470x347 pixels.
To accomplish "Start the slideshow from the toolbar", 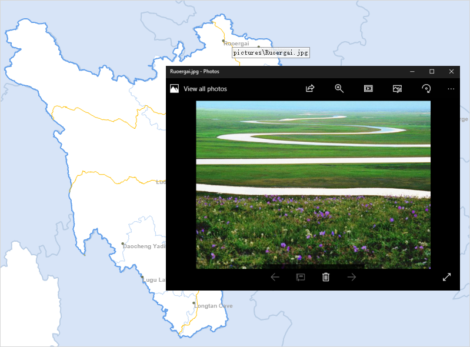I will point(368,89).
